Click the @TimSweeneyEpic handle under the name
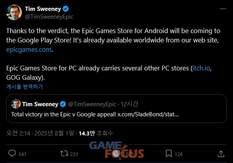This screenshot has width=233, height=163. click(49, 17)
